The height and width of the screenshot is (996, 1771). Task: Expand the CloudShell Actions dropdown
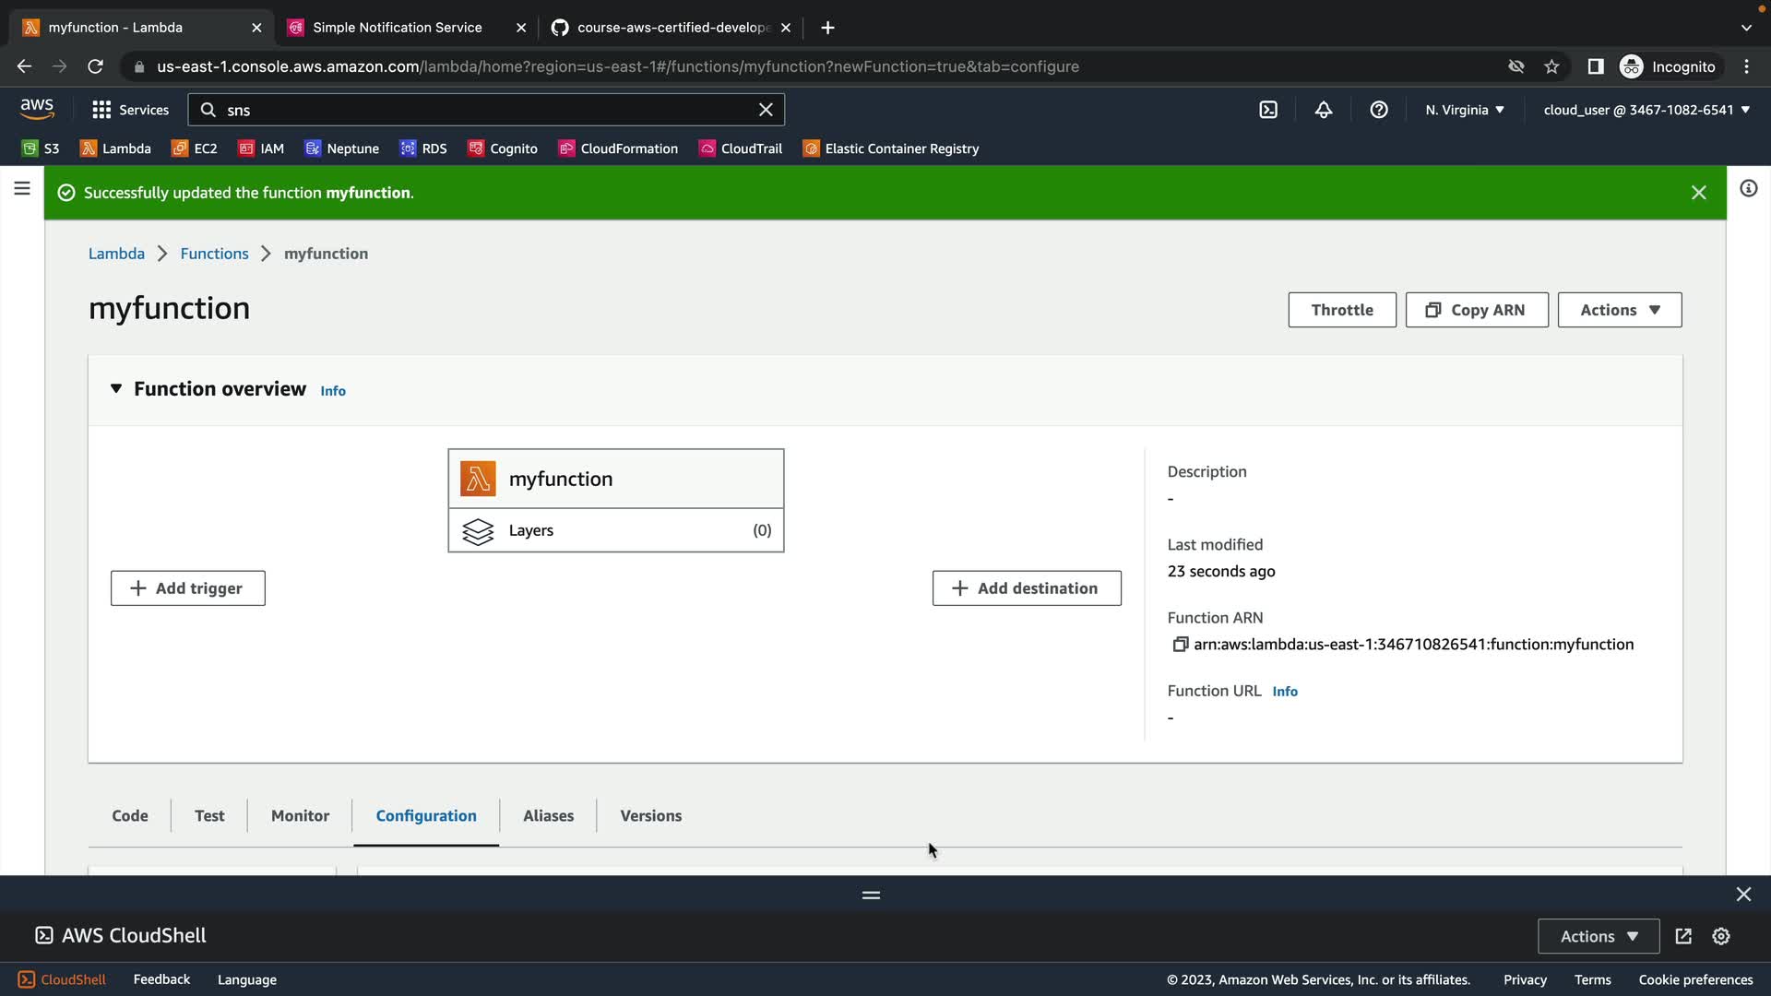point(1598,936)
